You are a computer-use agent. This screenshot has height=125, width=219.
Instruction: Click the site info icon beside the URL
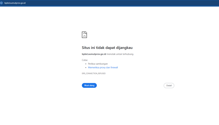(x=1, y=3)
